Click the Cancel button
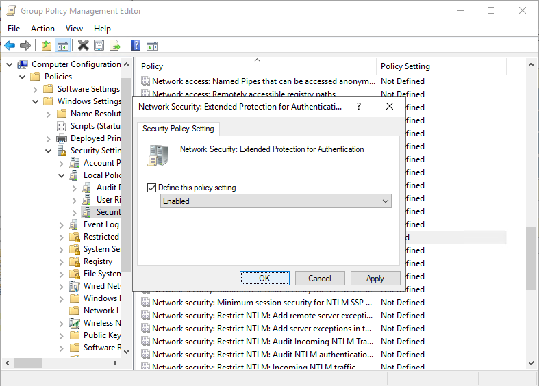The width and height of the screenshot is (539, 386). tap(320, 278)
